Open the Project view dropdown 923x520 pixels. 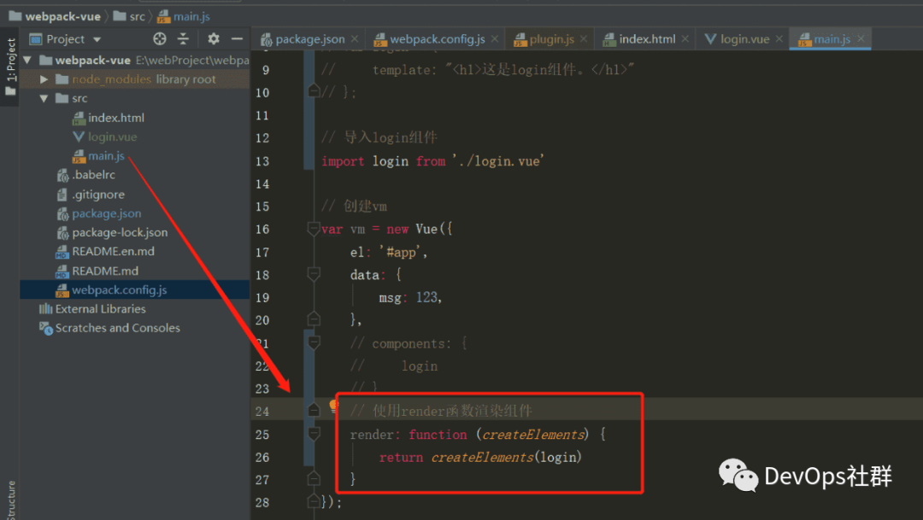pyautogui.click(x=97, y=39)
